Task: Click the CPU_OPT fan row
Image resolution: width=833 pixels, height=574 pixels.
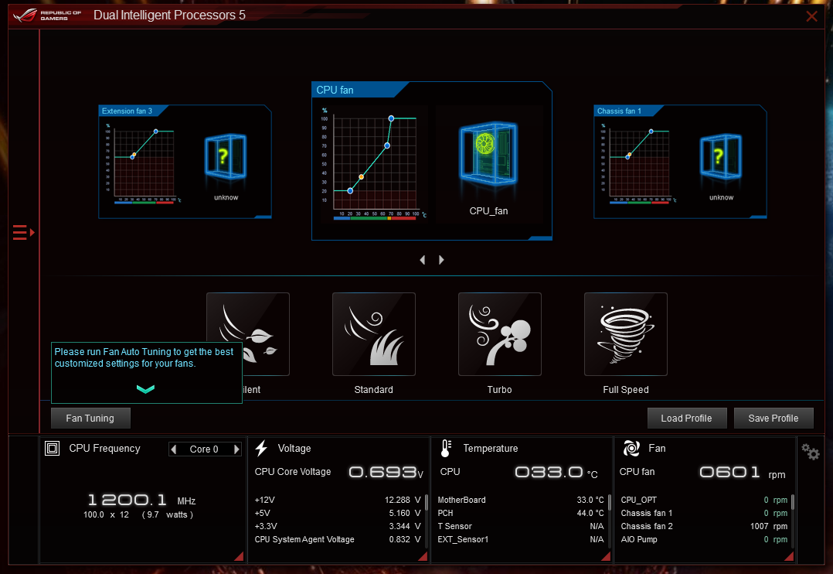Action: click(704, 500)
